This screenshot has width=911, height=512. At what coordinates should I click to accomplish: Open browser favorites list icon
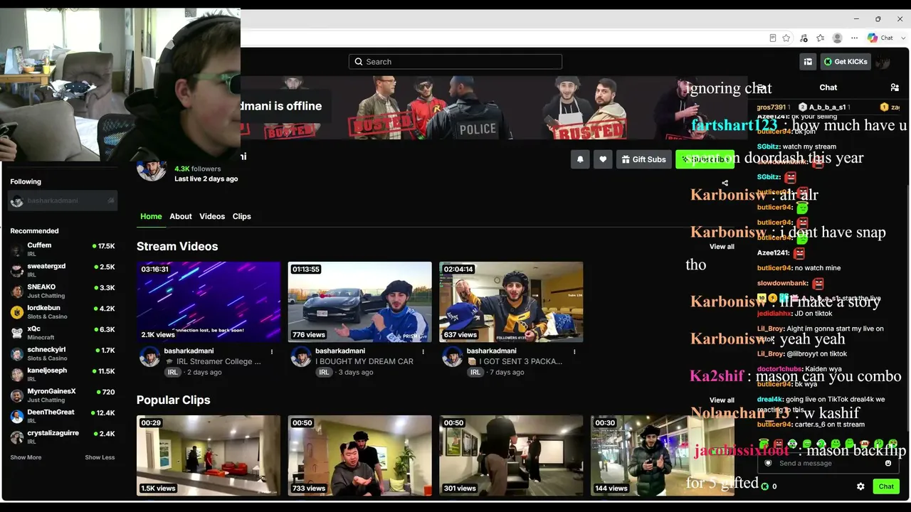[821, 38]
